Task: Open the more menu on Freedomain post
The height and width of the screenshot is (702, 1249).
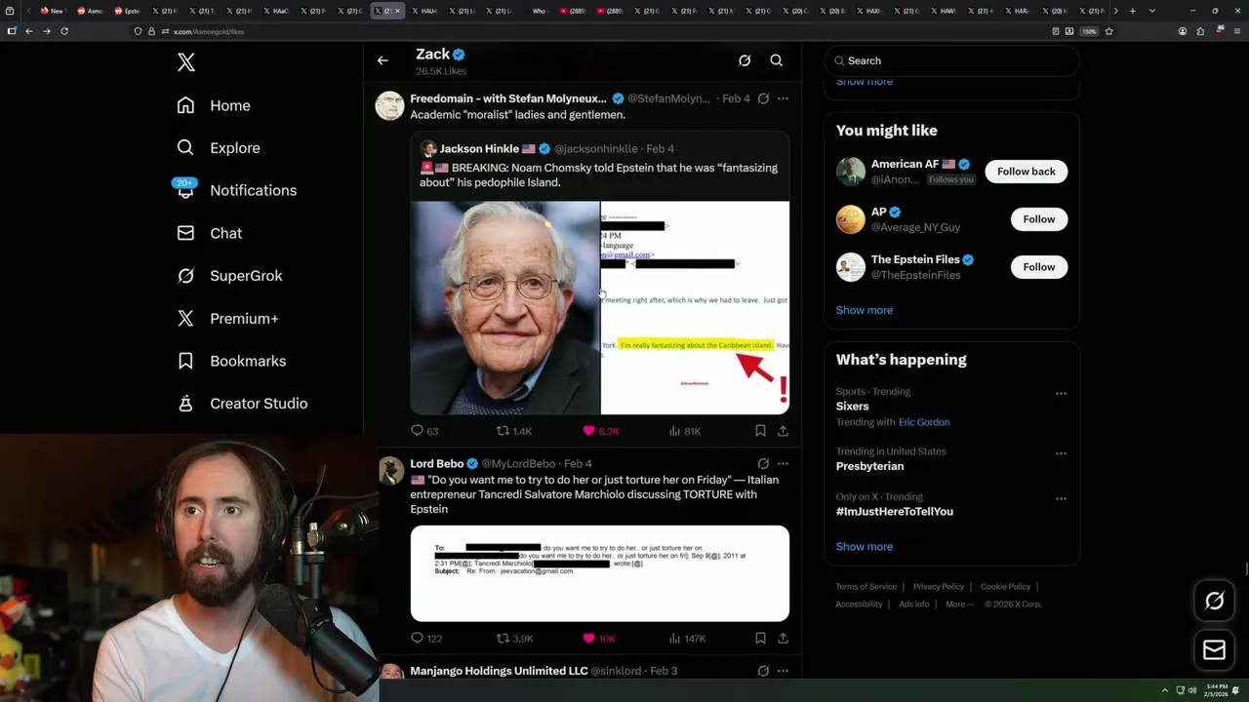Action: pyautogui.click(x=783, y=98)
